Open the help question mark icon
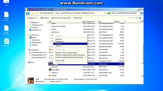 pos(140,18)
